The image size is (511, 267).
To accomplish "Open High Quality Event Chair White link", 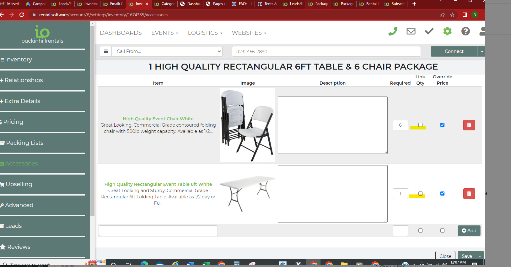I will click(x=158, y=119).
